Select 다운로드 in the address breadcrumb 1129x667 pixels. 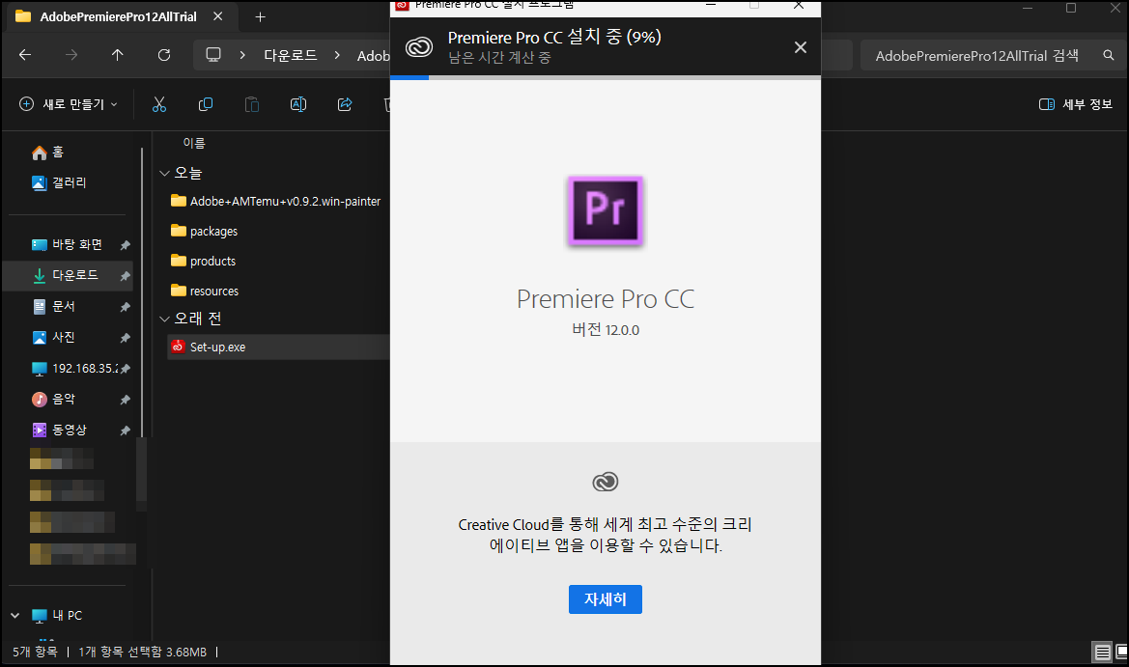point(290,55)
